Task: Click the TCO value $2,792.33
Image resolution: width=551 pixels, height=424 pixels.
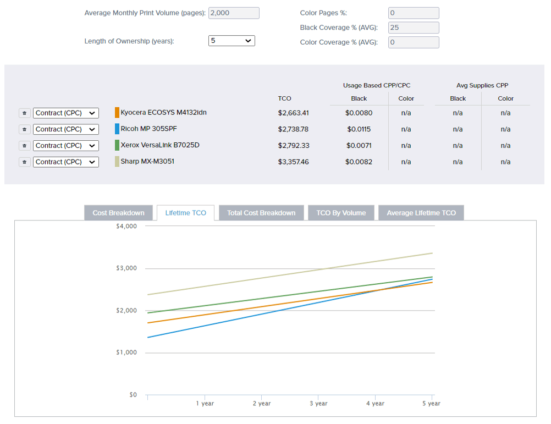Action: click(294, 145)
